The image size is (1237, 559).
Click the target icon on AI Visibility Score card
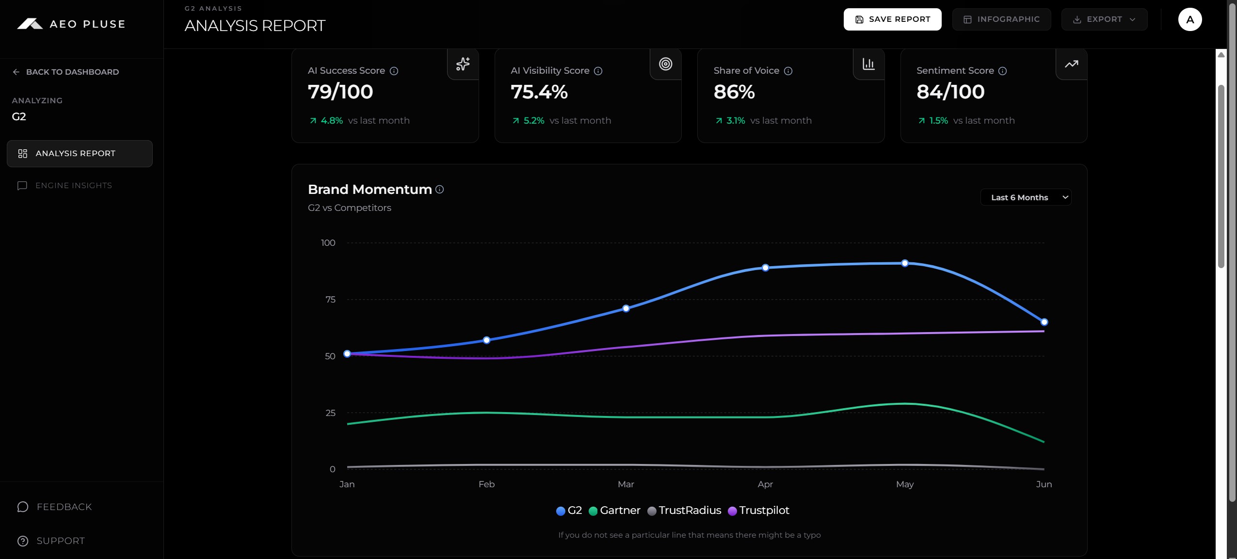click(665, 64)
